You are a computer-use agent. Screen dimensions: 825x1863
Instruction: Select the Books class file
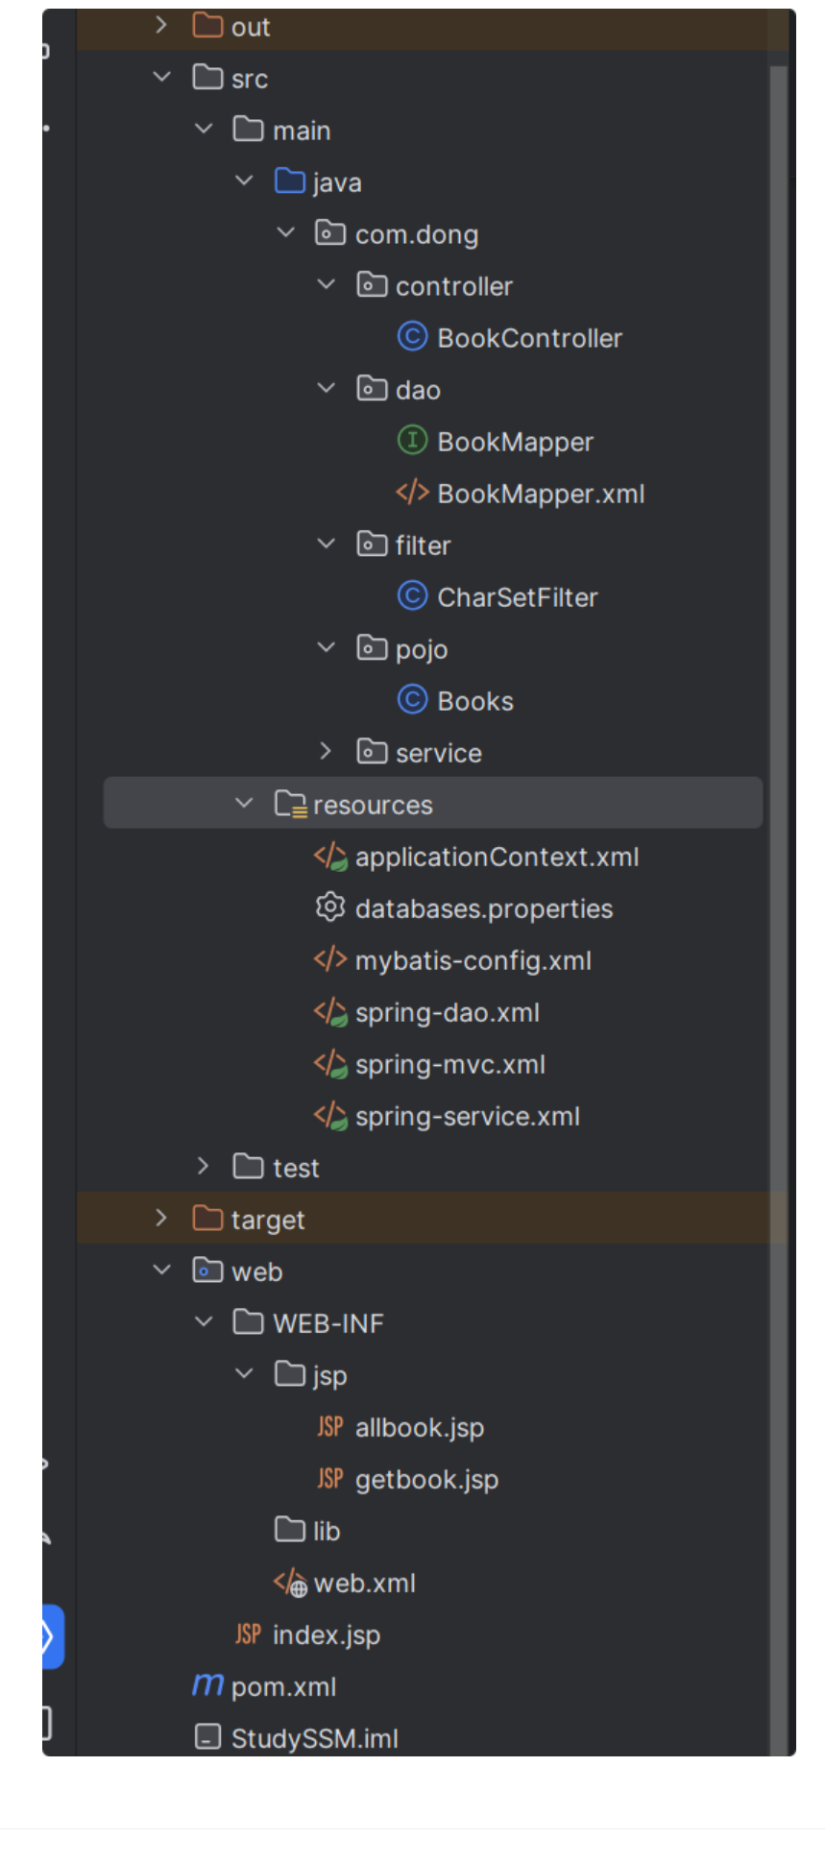(474, 701)
